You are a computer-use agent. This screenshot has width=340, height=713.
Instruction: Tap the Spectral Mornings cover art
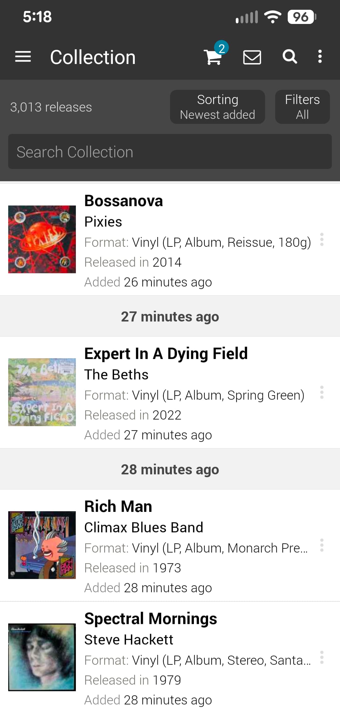42,657
